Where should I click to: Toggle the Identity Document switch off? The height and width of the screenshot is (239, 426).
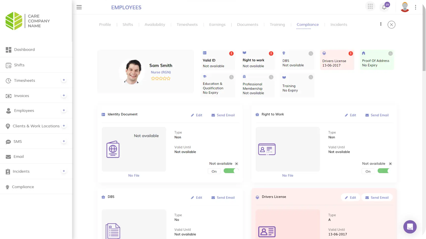click(x=231, y=171)
